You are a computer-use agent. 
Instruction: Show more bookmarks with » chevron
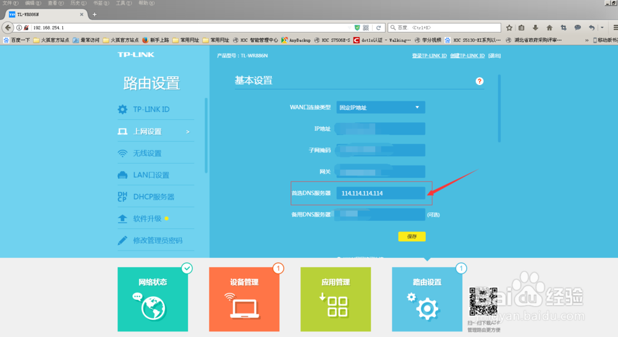click(x=587, y=40)
